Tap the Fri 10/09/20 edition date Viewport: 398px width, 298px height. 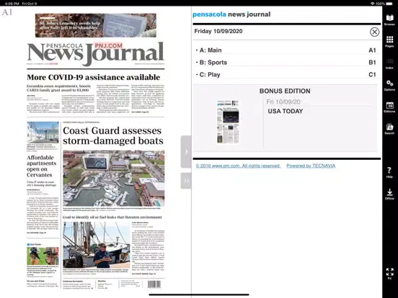tap(283, 102)
